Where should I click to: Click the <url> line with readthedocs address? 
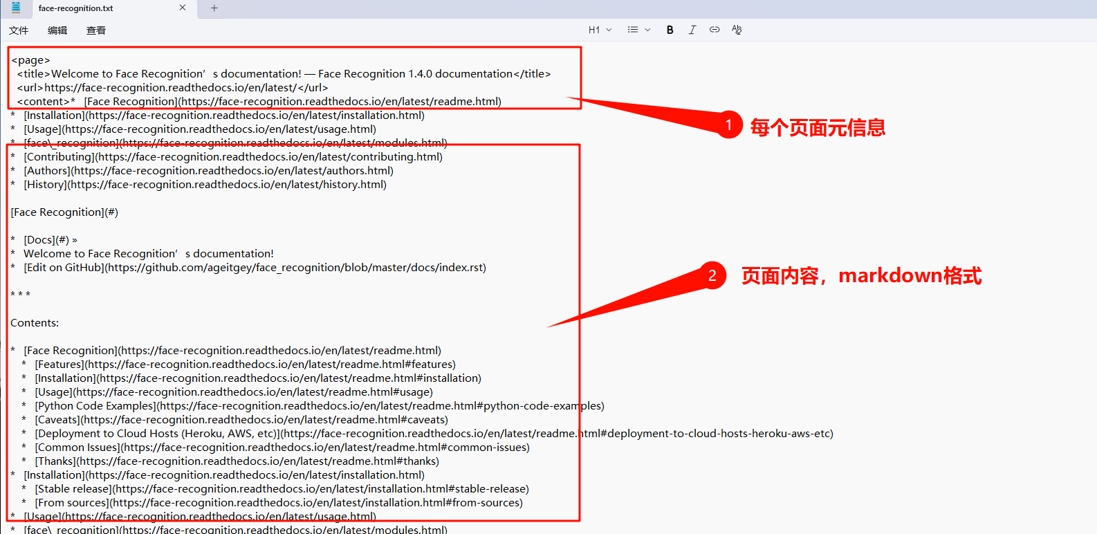click(x=172, y=88)
